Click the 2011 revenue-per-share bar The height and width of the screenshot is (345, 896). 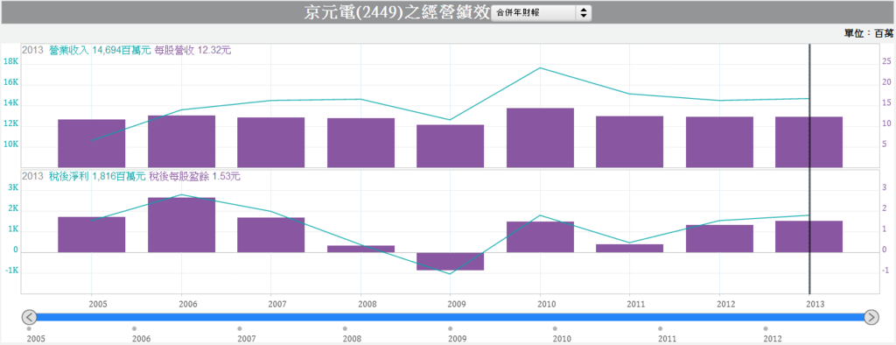[630, 141]
